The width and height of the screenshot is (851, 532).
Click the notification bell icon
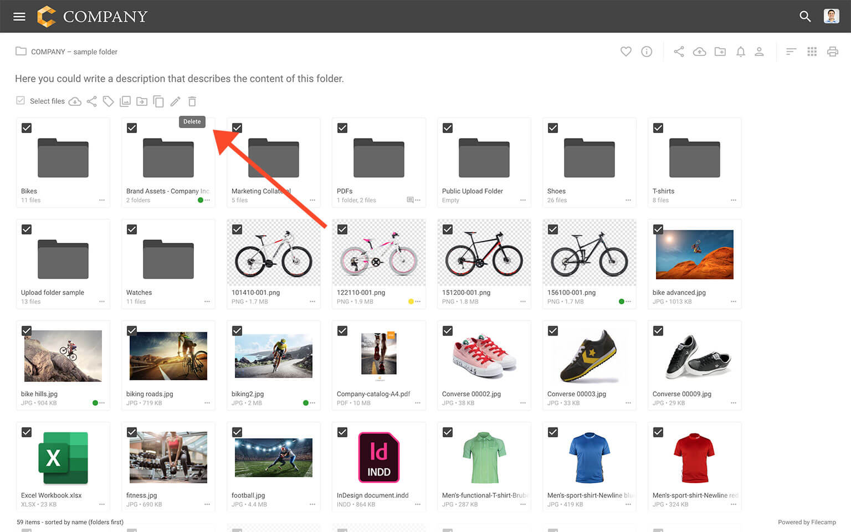(740, 52)
